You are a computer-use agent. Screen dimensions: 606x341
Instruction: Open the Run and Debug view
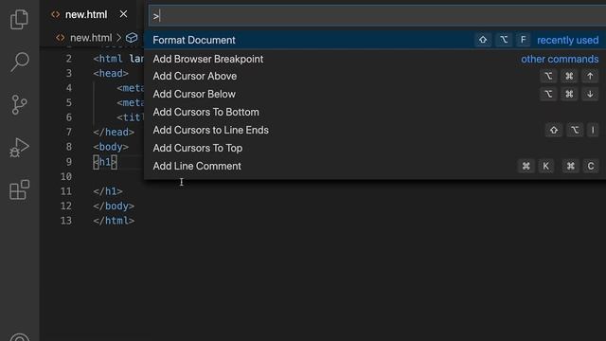pos(19,148)
